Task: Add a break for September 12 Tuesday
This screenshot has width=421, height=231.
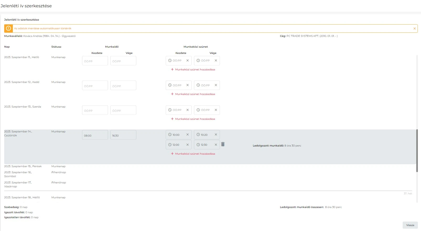Action: [x=193, y=94]
